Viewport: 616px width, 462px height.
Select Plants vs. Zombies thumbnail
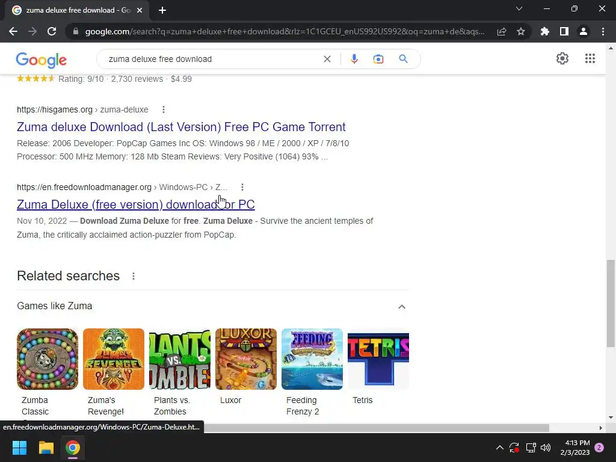coord(180,359)
